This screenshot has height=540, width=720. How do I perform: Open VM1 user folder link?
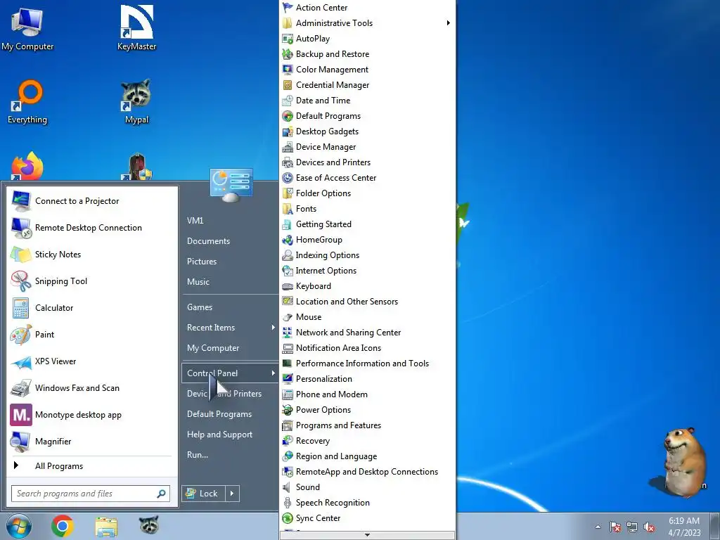(231, 220)
